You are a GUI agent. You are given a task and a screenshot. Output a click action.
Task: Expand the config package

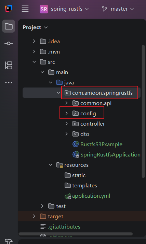[66, 114]
